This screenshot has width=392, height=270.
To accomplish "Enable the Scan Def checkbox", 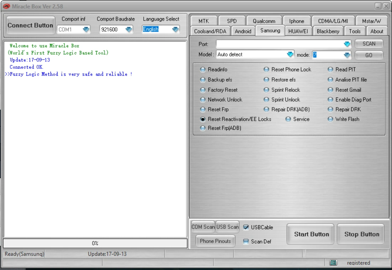I will pyautogui.click(x=246, y=242).
